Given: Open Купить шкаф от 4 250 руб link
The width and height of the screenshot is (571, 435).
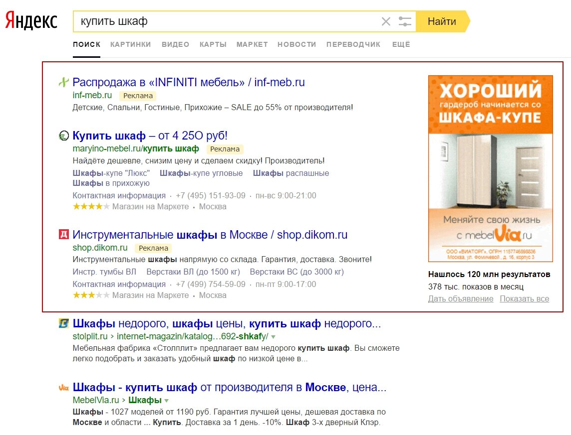Looking at the screenshot, I should coord(150,136).
